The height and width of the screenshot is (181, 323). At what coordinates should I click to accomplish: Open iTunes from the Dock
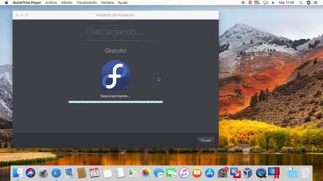click(x=184, y=172)
